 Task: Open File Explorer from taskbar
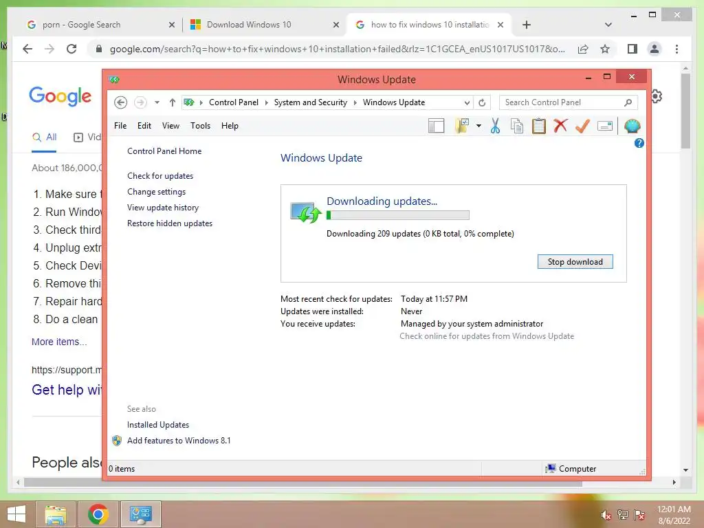point(56,514)
